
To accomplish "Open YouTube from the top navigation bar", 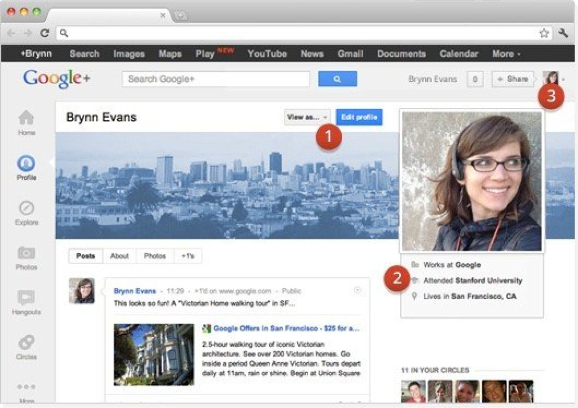I will [267, 54].
